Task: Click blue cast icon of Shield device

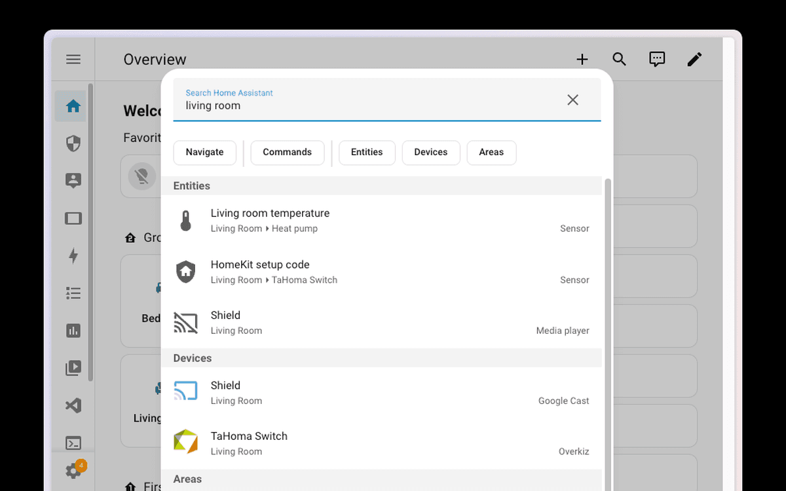Action: tap(186, 391)
